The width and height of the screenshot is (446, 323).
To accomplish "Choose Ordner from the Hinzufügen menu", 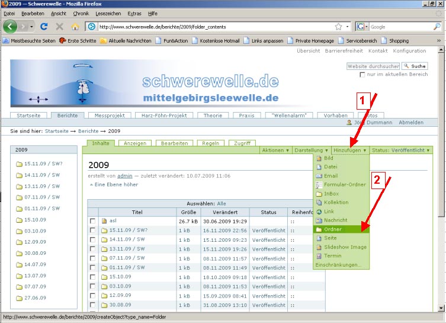I will (333, 229).
